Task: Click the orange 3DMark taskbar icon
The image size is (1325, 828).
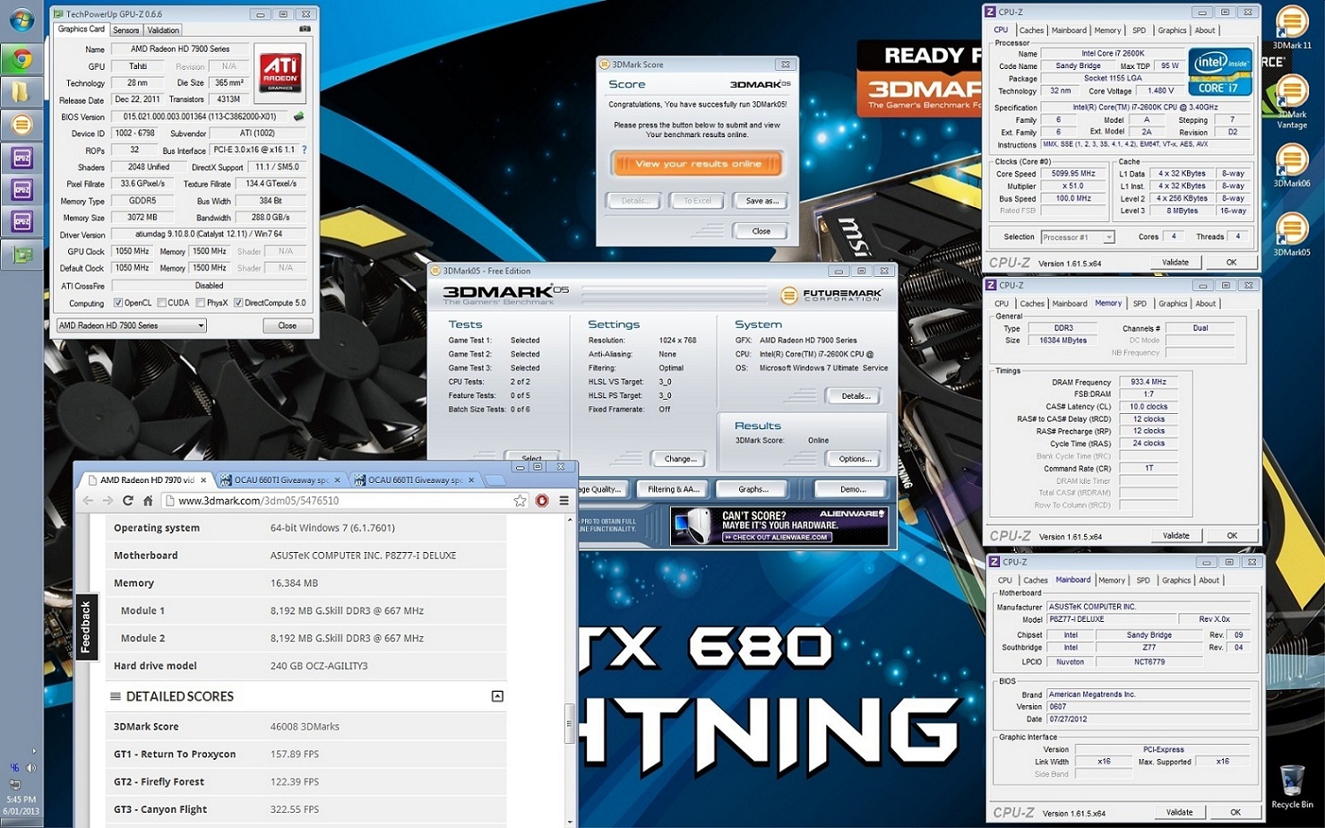Action: tap(22, 125)
